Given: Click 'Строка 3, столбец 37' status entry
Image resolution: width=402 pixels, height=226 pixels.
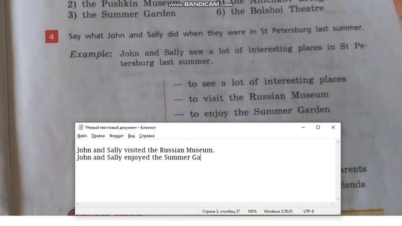Looking at the screenshot, I should click(x=221, y=212).
